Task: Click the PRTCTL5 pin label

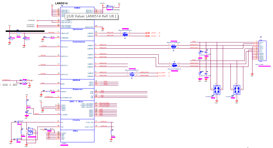Action: (64, 75)
